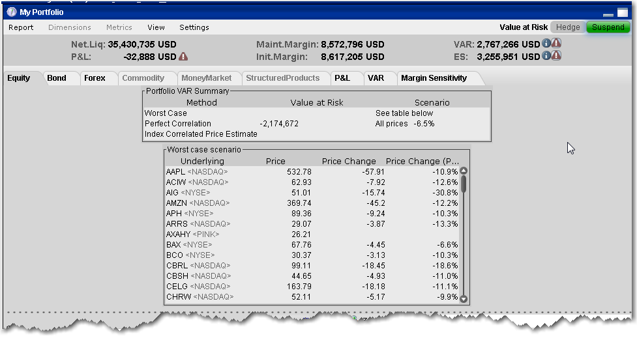Open the Report menu
The image size is (637, 340).
tap(21, 27)
